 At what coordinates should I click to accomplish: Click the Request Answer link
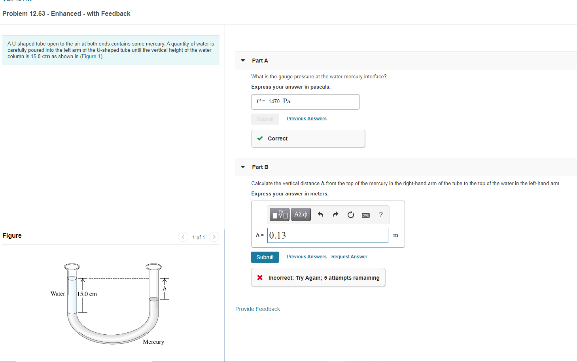tap(349, 257)
